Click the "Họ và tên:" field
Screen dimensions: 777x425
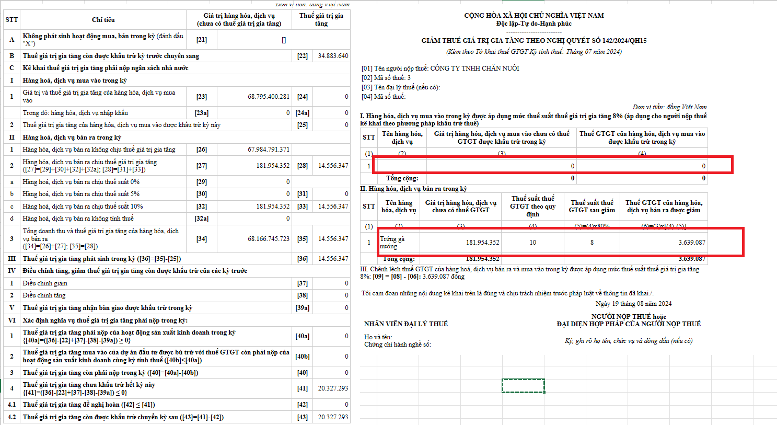(x=378, y=337)
